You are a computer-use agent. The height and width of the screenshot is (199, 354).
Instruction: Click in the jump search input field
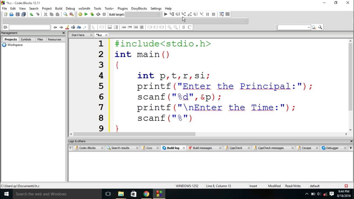click(29, 27)
